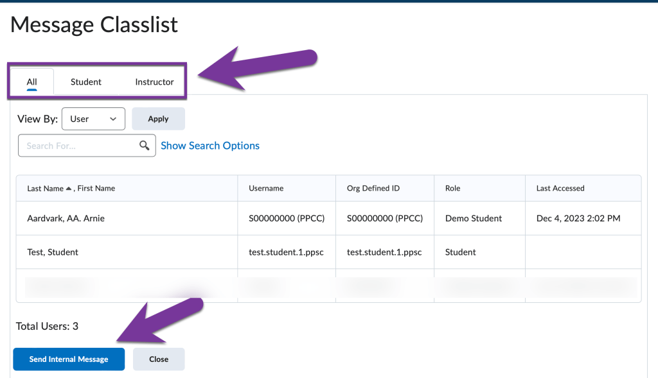
Task: Click Show Search Options
Action: click(209, 145)
